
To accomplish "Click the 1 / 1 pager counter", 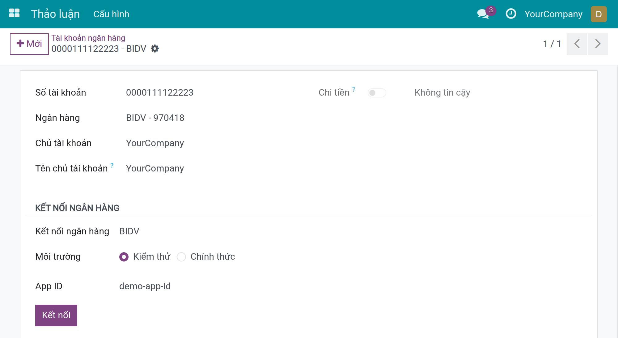I will pyautogui.click(x=552, y=44).
